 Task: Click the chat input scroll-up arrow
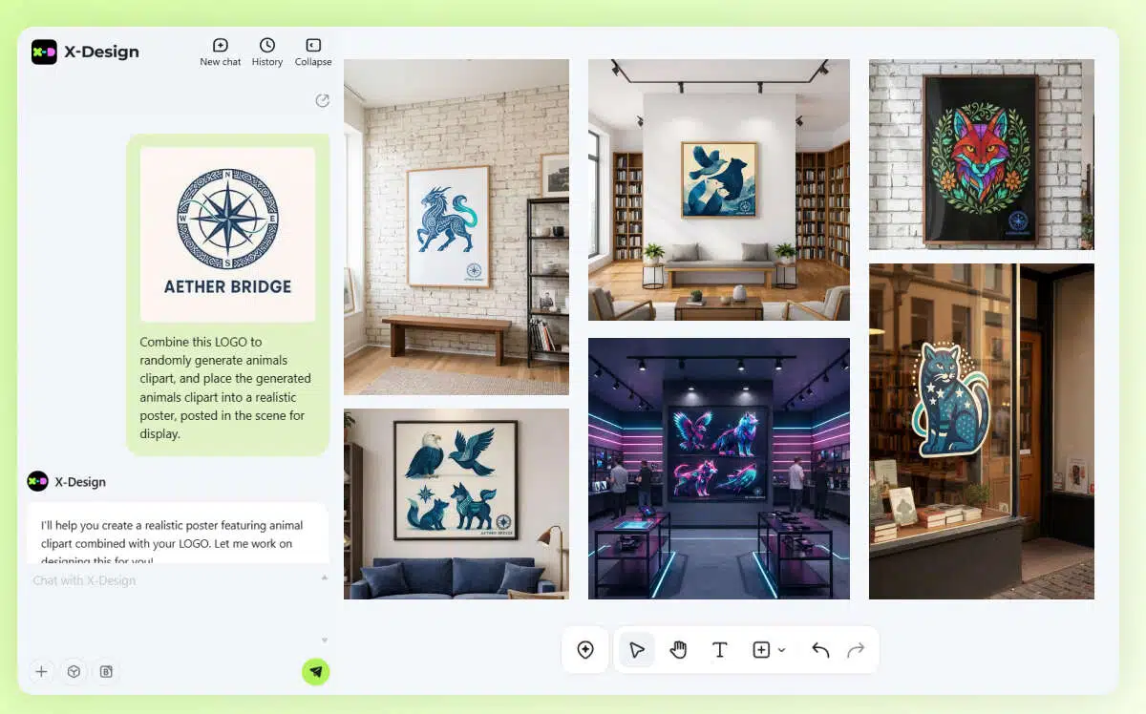pos(324,577)
